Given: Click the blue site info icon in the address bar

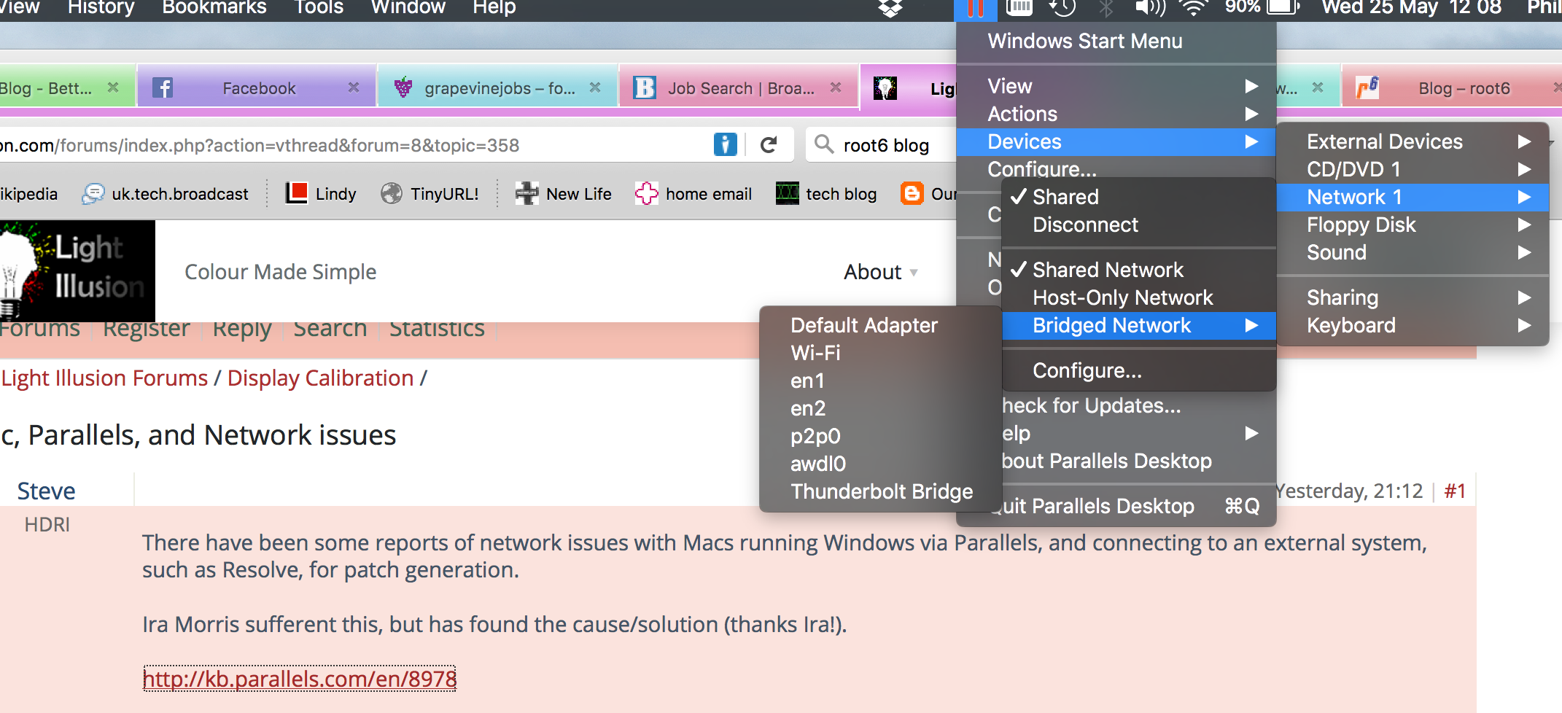Looking at the screenshot, I should click(x=725, y=144).
